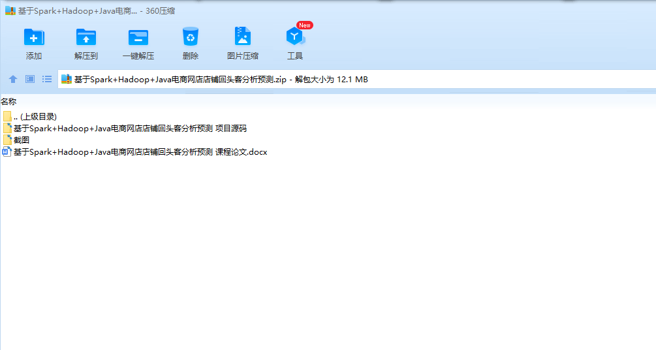Click the Word document icon of 课程论文.docx

click(7, 151)
